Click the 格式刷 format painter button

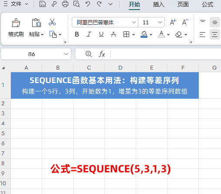(x=16, y=27)
